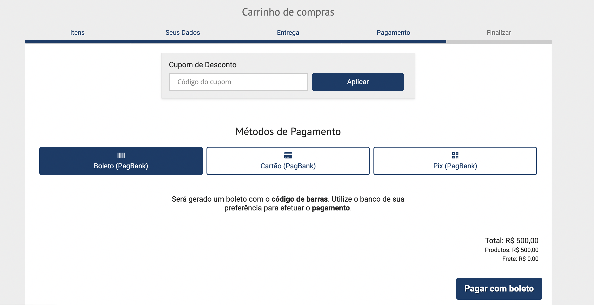
Task: Click the Cupom de Desconto label
Action: pyautogui.click(x=203, y=65)
